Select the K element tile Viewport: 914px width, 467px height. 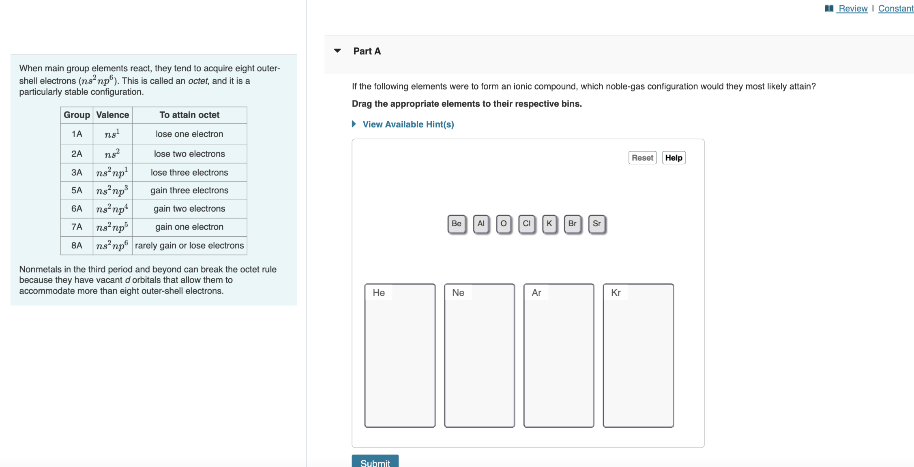pyautogui.click(x=549, y=224)
